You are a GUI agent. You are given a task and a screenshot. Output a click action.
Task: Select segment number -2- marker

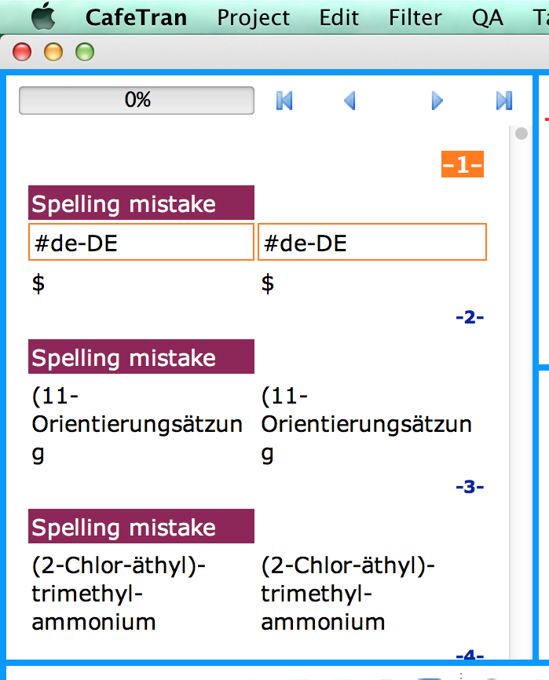tap(470, 318)
